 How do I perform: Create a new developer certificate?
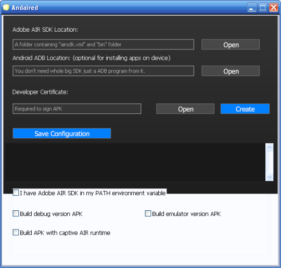245,109
